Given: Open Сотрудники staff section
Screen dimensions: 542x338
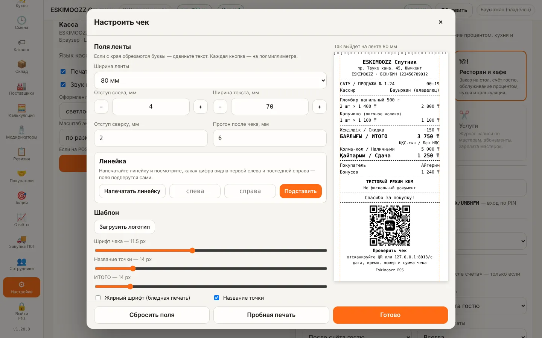Looking at the screenshot, I should point(21,264).
